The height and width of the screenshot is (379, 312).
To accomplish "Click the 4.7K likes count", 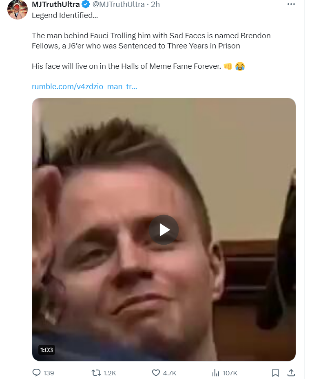I will coord(170,373).
